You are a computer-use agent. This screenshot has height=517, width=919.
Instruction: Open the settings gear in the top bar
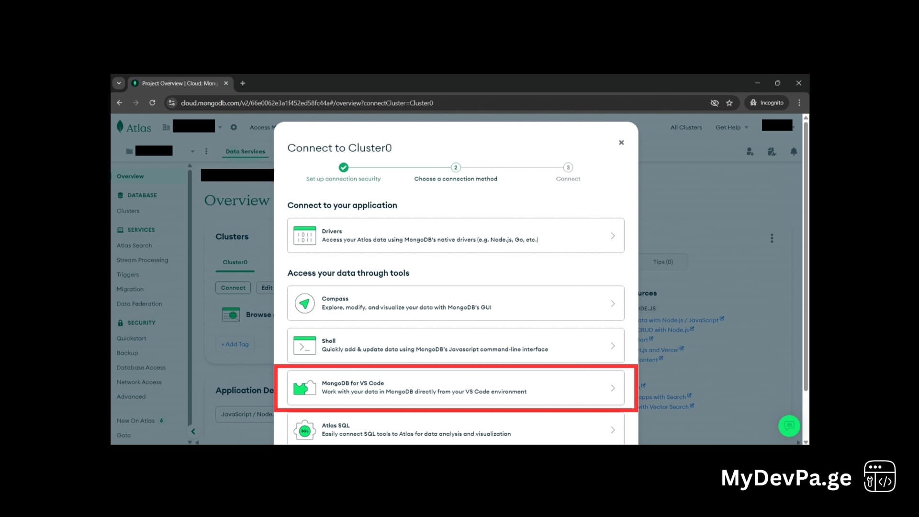pos(234,127)
